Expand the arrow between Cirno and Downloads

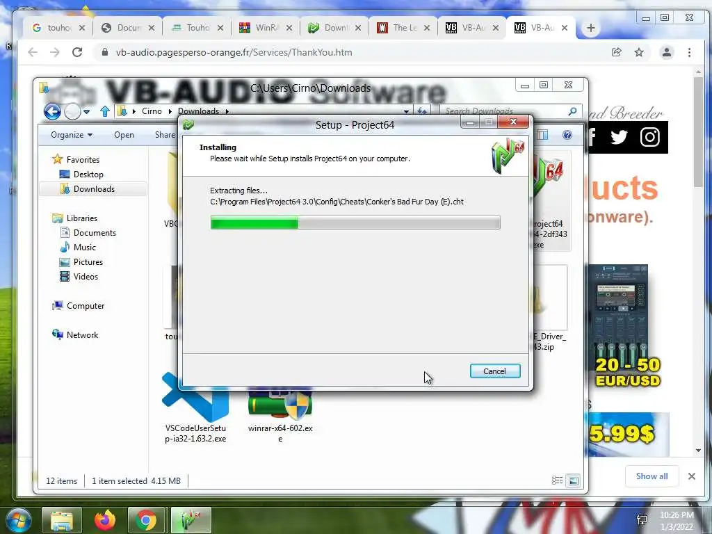tap(170, 111)
